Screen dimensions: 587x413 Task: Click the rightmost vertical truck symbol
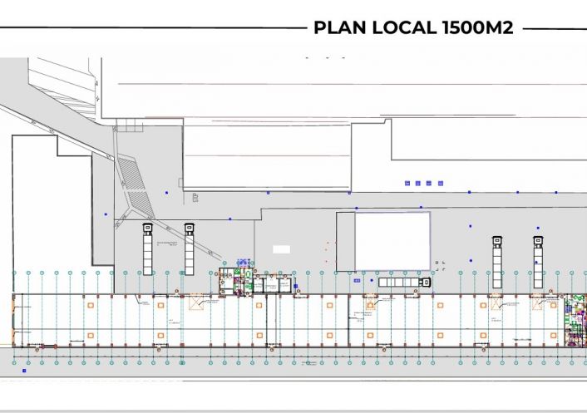pyautogui.click(x=538, y=261)
